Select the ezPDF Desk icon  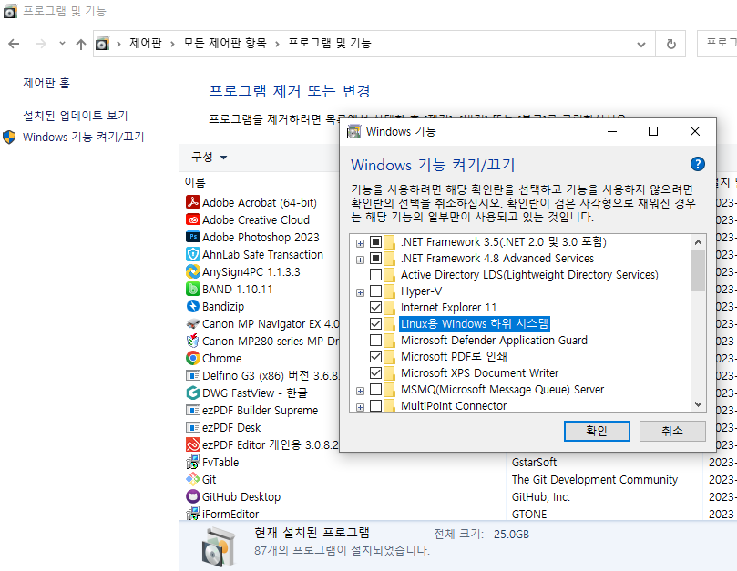click(193, 428)
